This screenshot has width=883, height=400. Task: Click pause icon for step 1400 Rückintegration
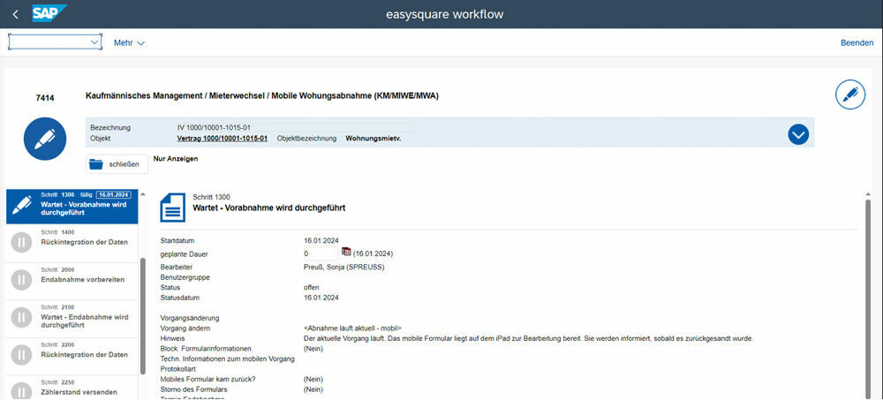pos(21,240)
